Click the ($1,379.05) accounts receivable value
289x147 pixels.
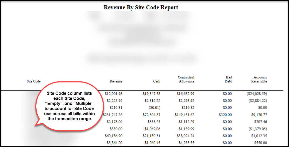257,129
